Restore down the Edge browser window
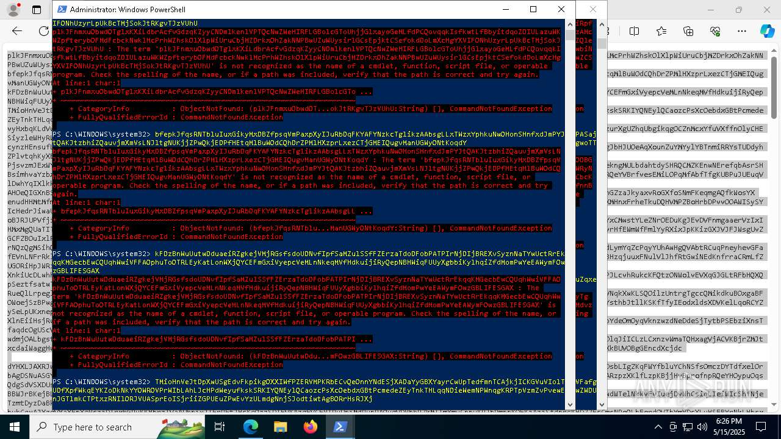781x439 pixels. (x=739, y=10)
